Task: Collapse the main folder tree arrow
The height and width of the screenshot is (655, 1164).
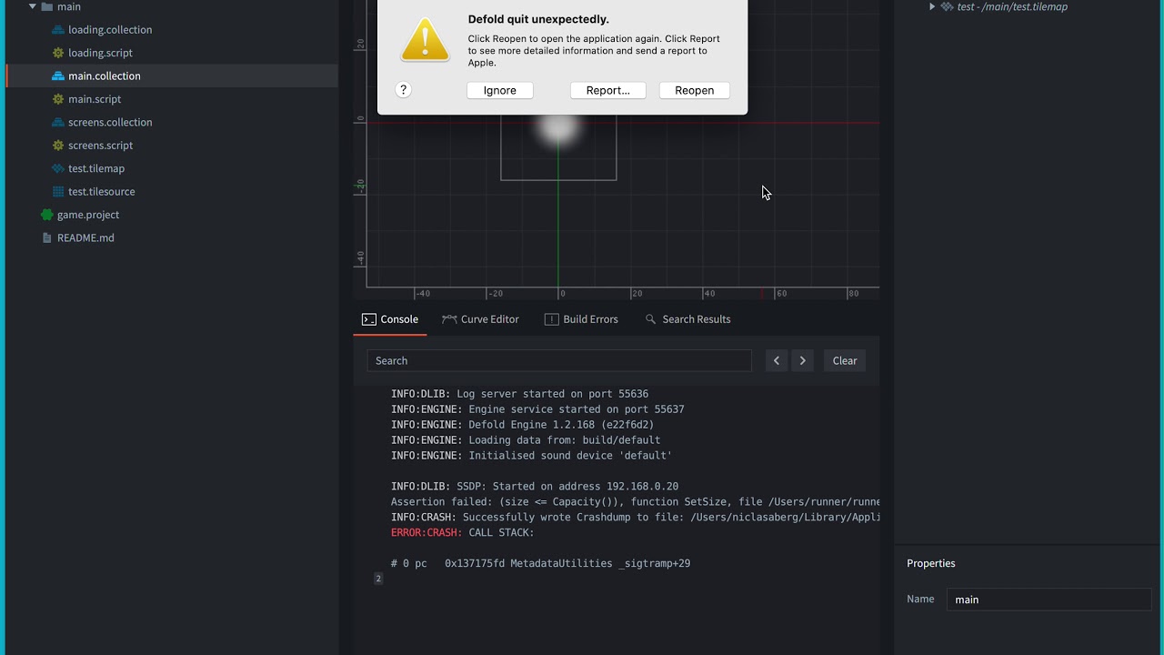Action: point(33,6)
